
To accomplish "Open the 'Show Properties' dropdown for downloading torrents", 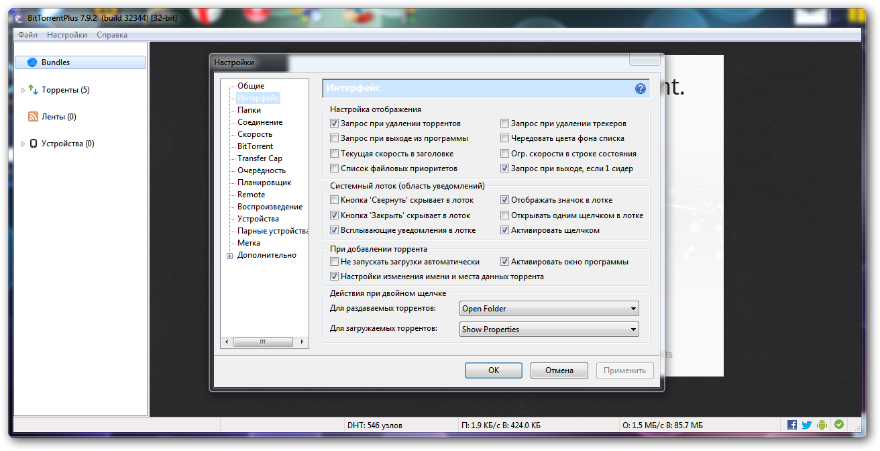I will 549,330.
